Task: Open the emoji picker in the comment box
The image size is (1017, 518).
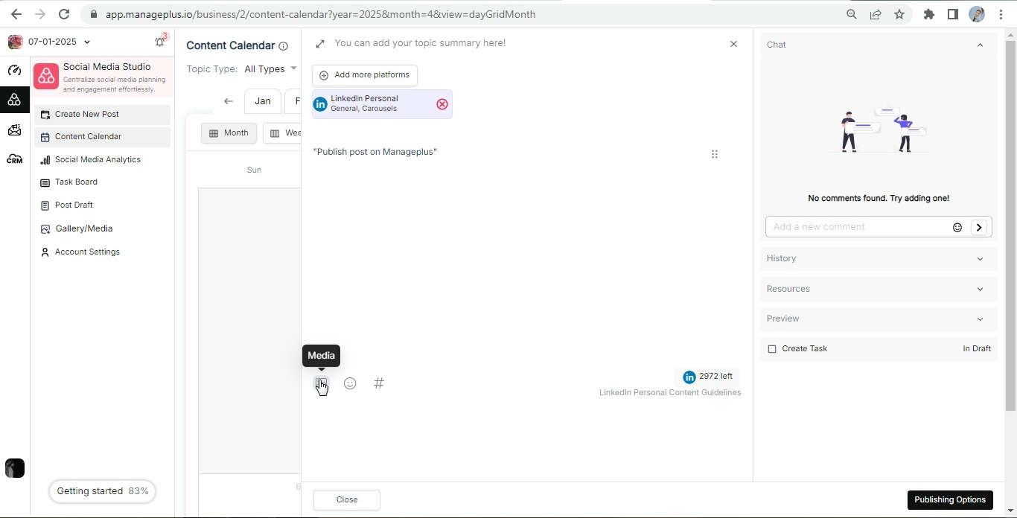Action: click(x=957, y=228)
